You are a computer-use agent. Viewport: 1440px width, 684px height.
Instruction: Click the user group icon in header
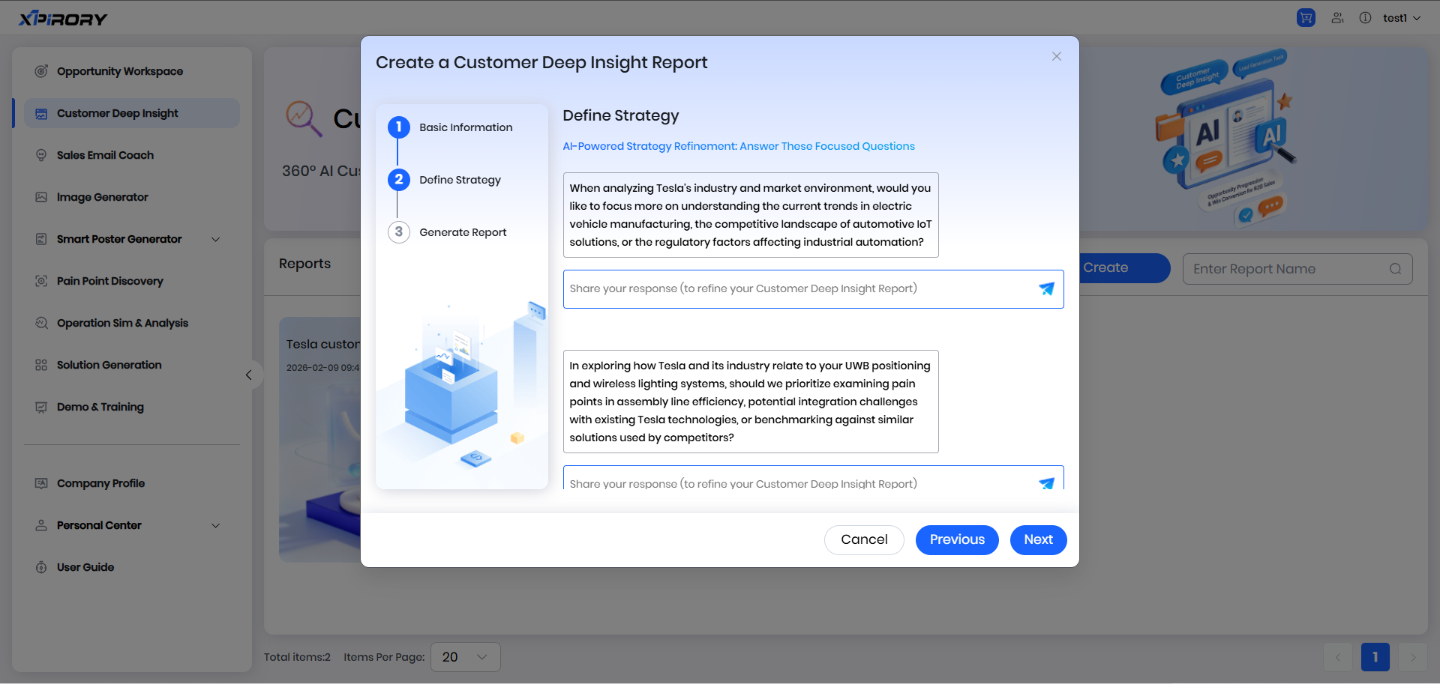pyautogui.click(x=1337, y=18)
